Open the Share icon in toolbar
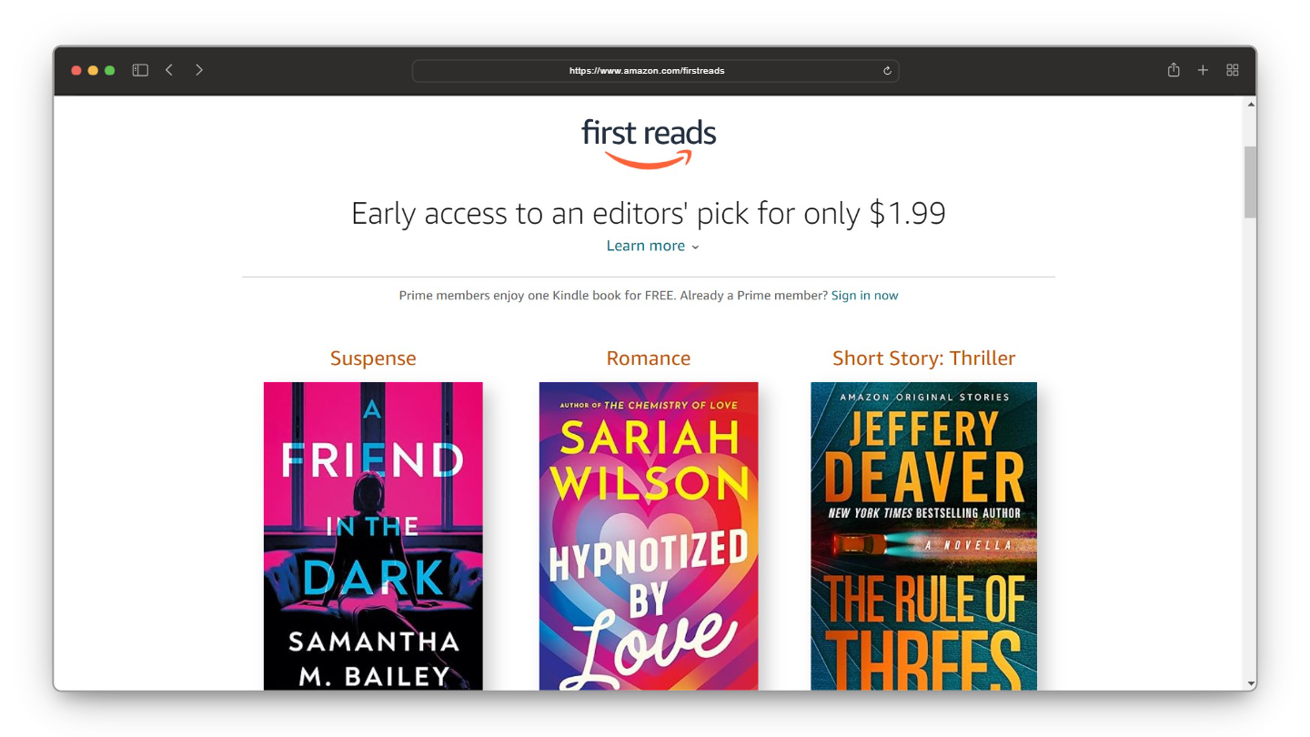The width and height of the screenshot is (1310, 737). pos(1174,70)
